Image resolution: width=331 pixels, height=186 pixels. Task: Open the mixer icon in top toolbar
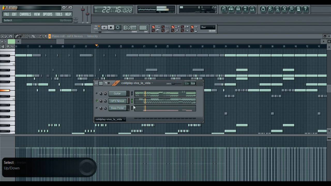[252, 9]
